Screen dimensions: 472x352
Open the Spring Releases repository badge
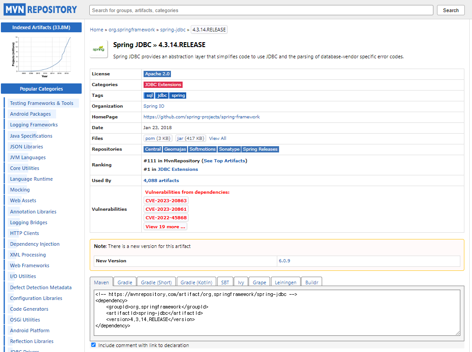[260, 149]
